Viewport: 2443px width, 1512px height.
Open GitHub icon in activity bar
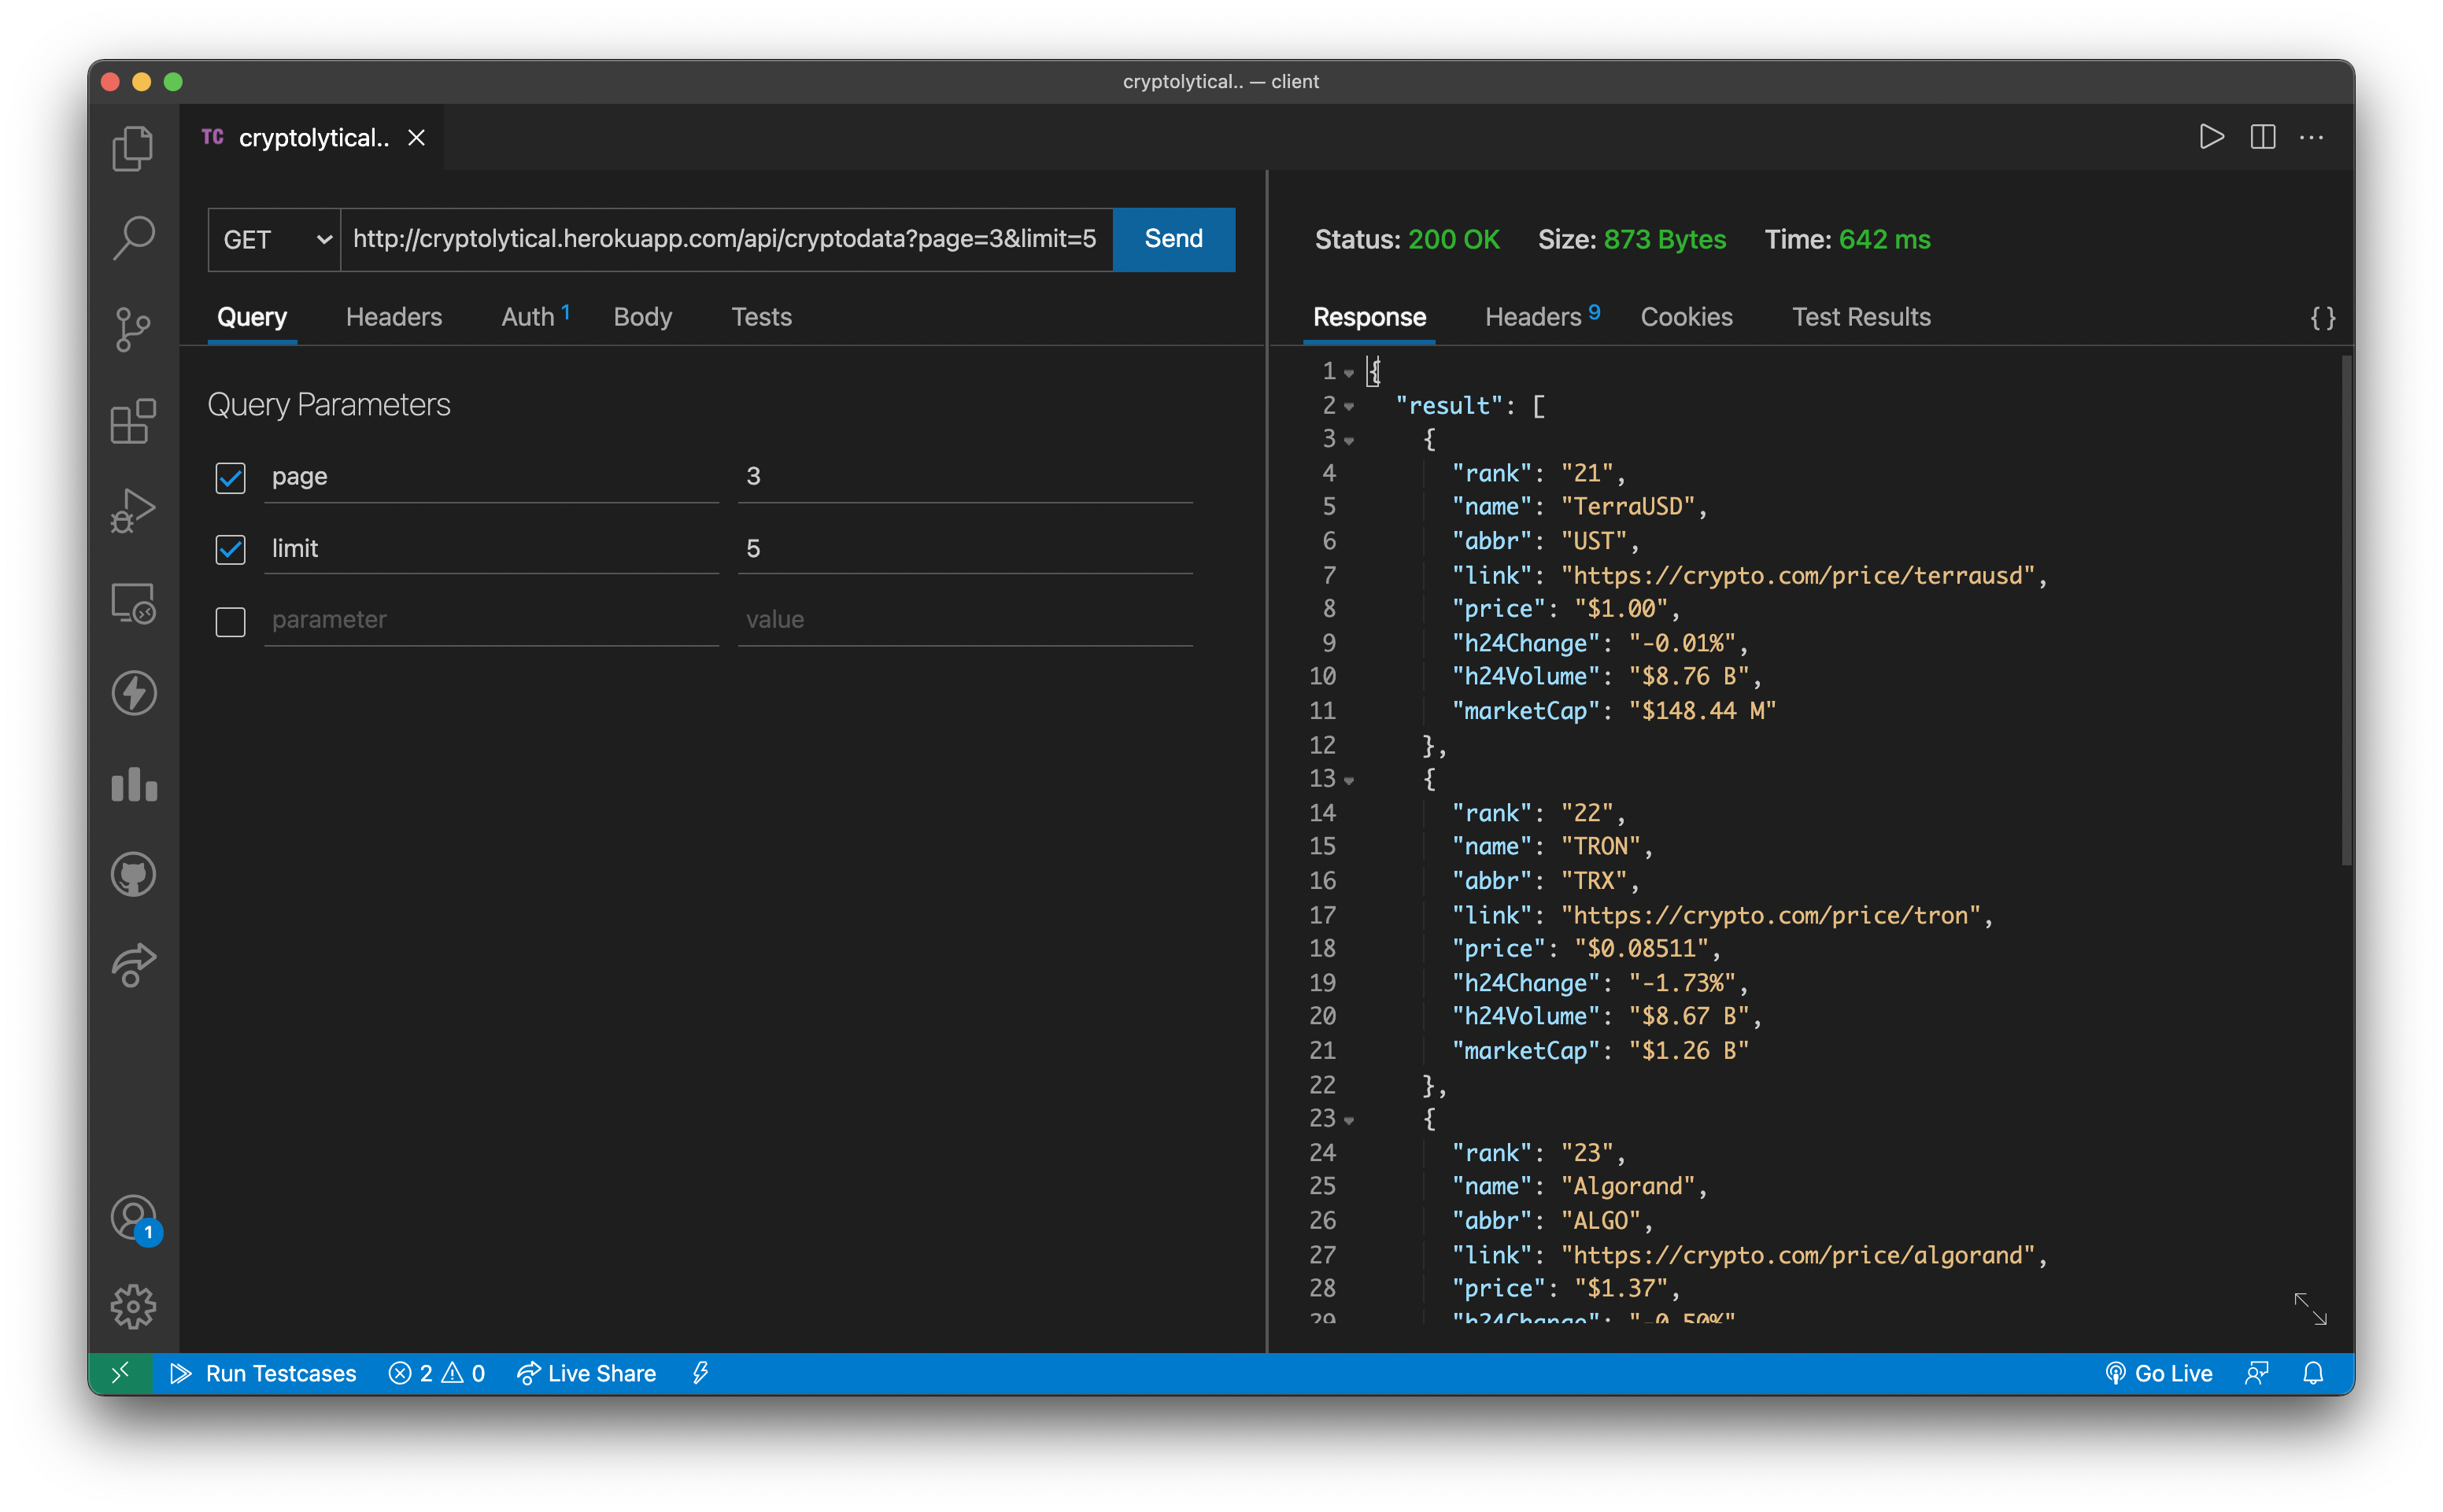[x=133, y=875]
